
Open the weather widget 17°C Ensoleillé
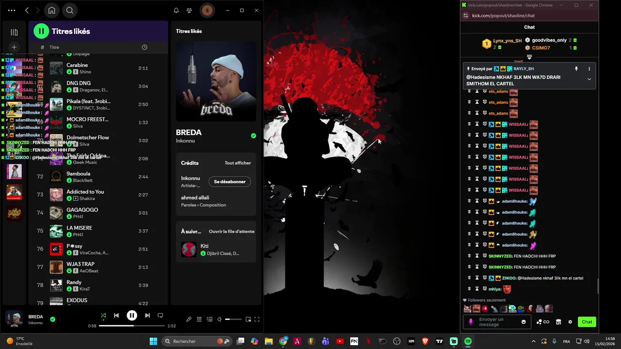coord(19,341)
